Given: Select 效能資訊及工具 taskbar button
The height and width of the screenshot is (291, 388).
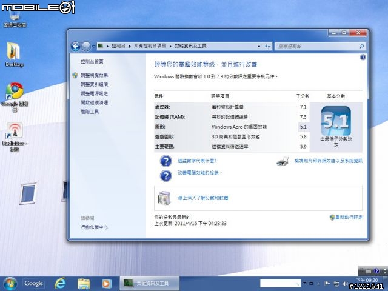Looking at the screenshot, I should tap(150, 283).
